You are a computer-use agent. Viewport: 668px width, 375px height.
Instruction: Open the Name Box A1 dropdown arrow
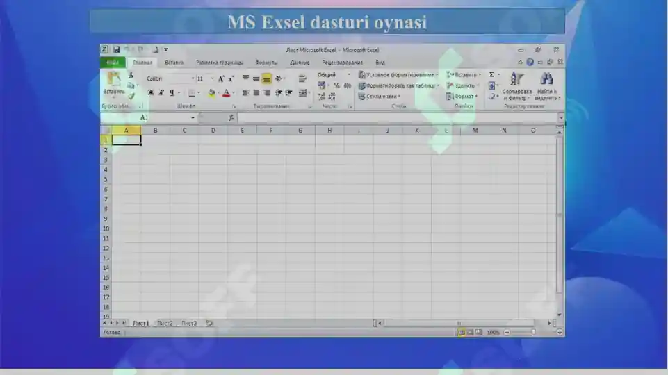193,118
